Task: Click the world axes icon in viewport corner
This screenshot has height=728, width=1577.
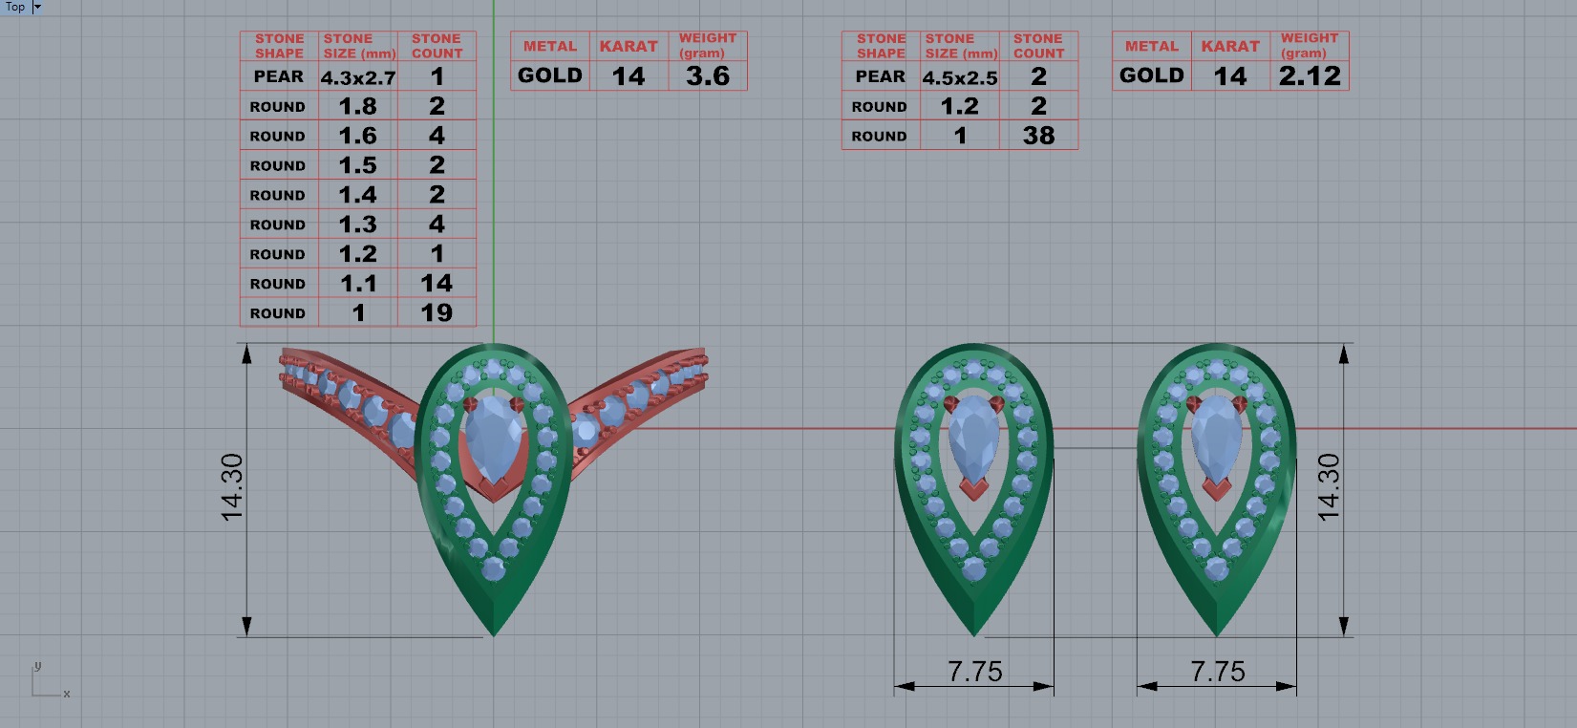Action: pos(50,679)
